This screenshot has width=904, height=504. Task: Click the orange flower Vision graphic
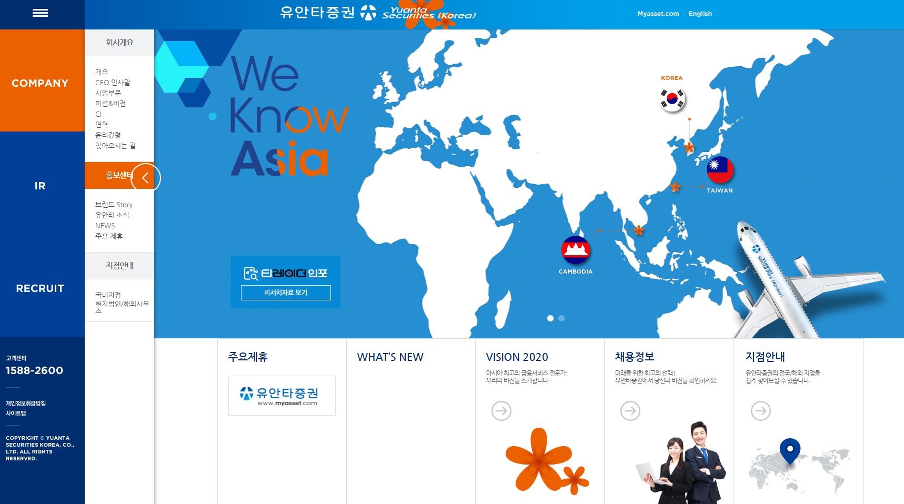[x=547, y=460]
